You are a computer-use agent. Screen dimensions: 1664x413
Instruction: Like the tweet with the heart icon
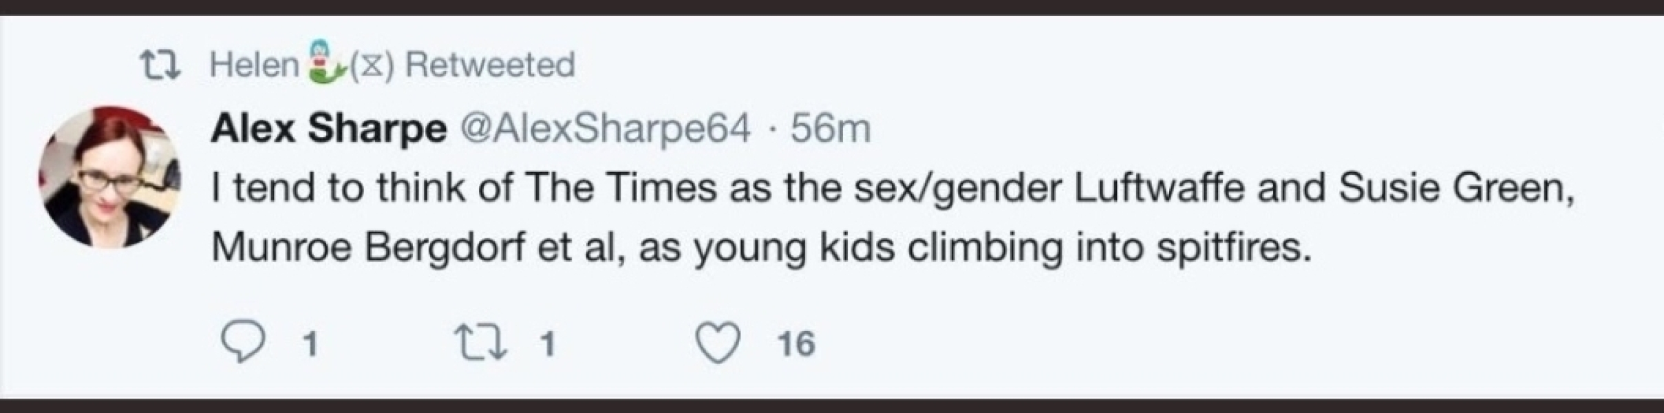tap(718, 343)
